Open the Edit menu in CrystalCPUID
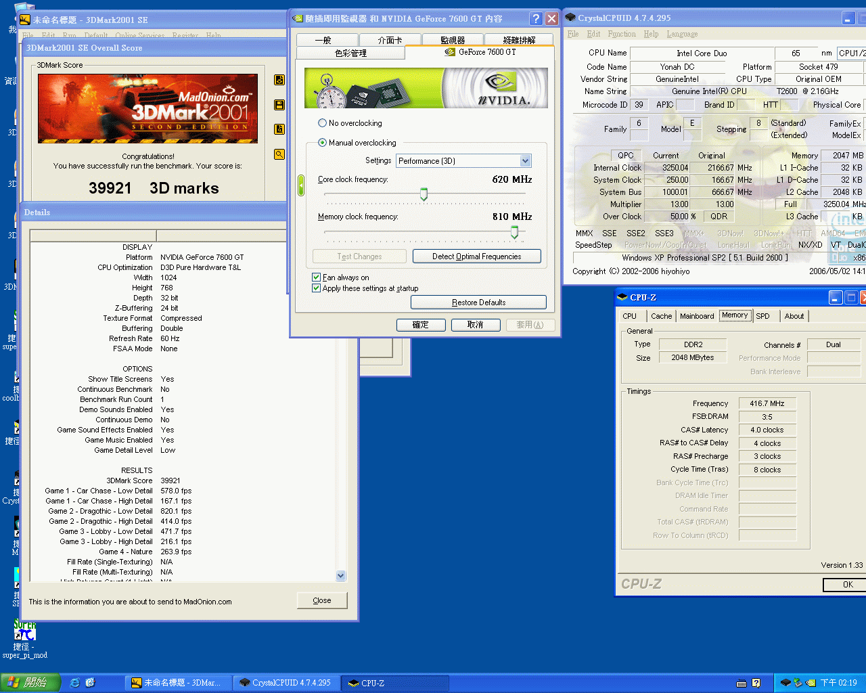The image size is (866, 693). pyautogui.click(x=594, y=34)
